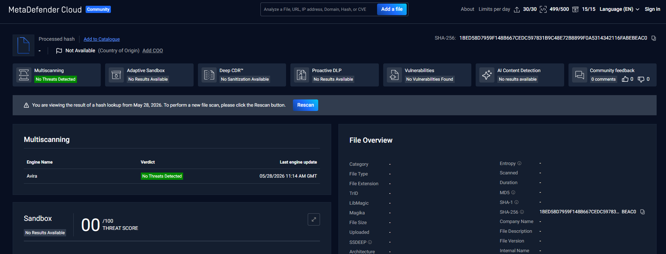The width and height of the screenshot is (666, 254).
Task: Click the Add COO link
Action: pos(153,51)
